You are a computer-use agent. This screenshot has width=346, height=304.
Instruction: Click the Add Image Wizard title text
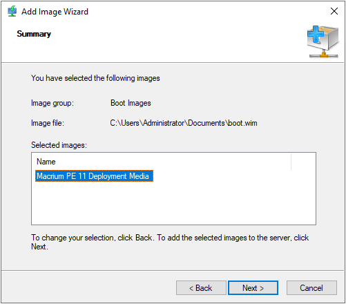(x=55, y=12)
